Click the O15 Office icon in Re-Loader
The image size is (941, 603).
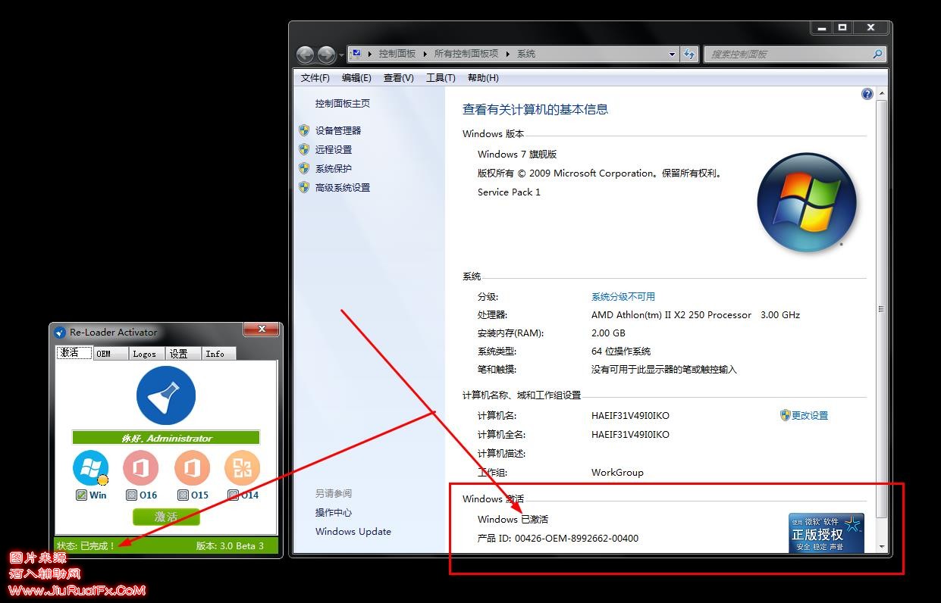(x=192, y=468)
